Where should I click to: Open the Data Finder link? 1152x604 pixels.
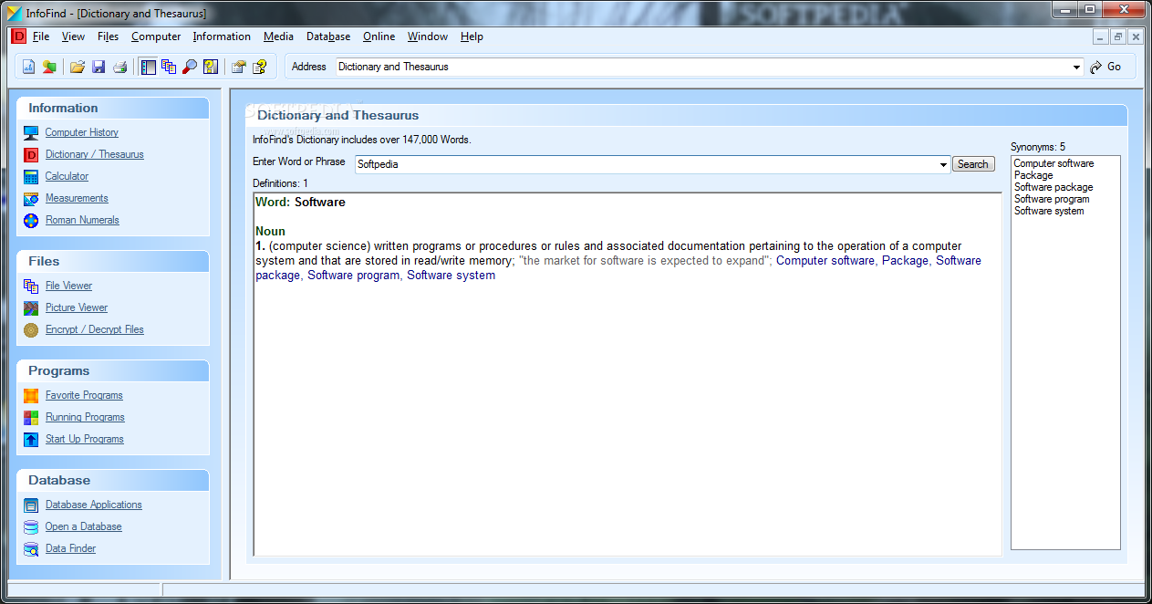tap(70, 548)
